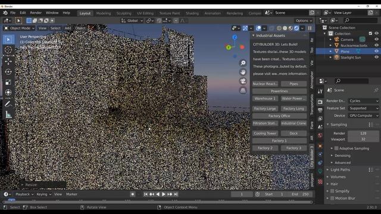381x214 pixels.
Task: Hide the Camera object in outliner
Action: coord(376,39)
